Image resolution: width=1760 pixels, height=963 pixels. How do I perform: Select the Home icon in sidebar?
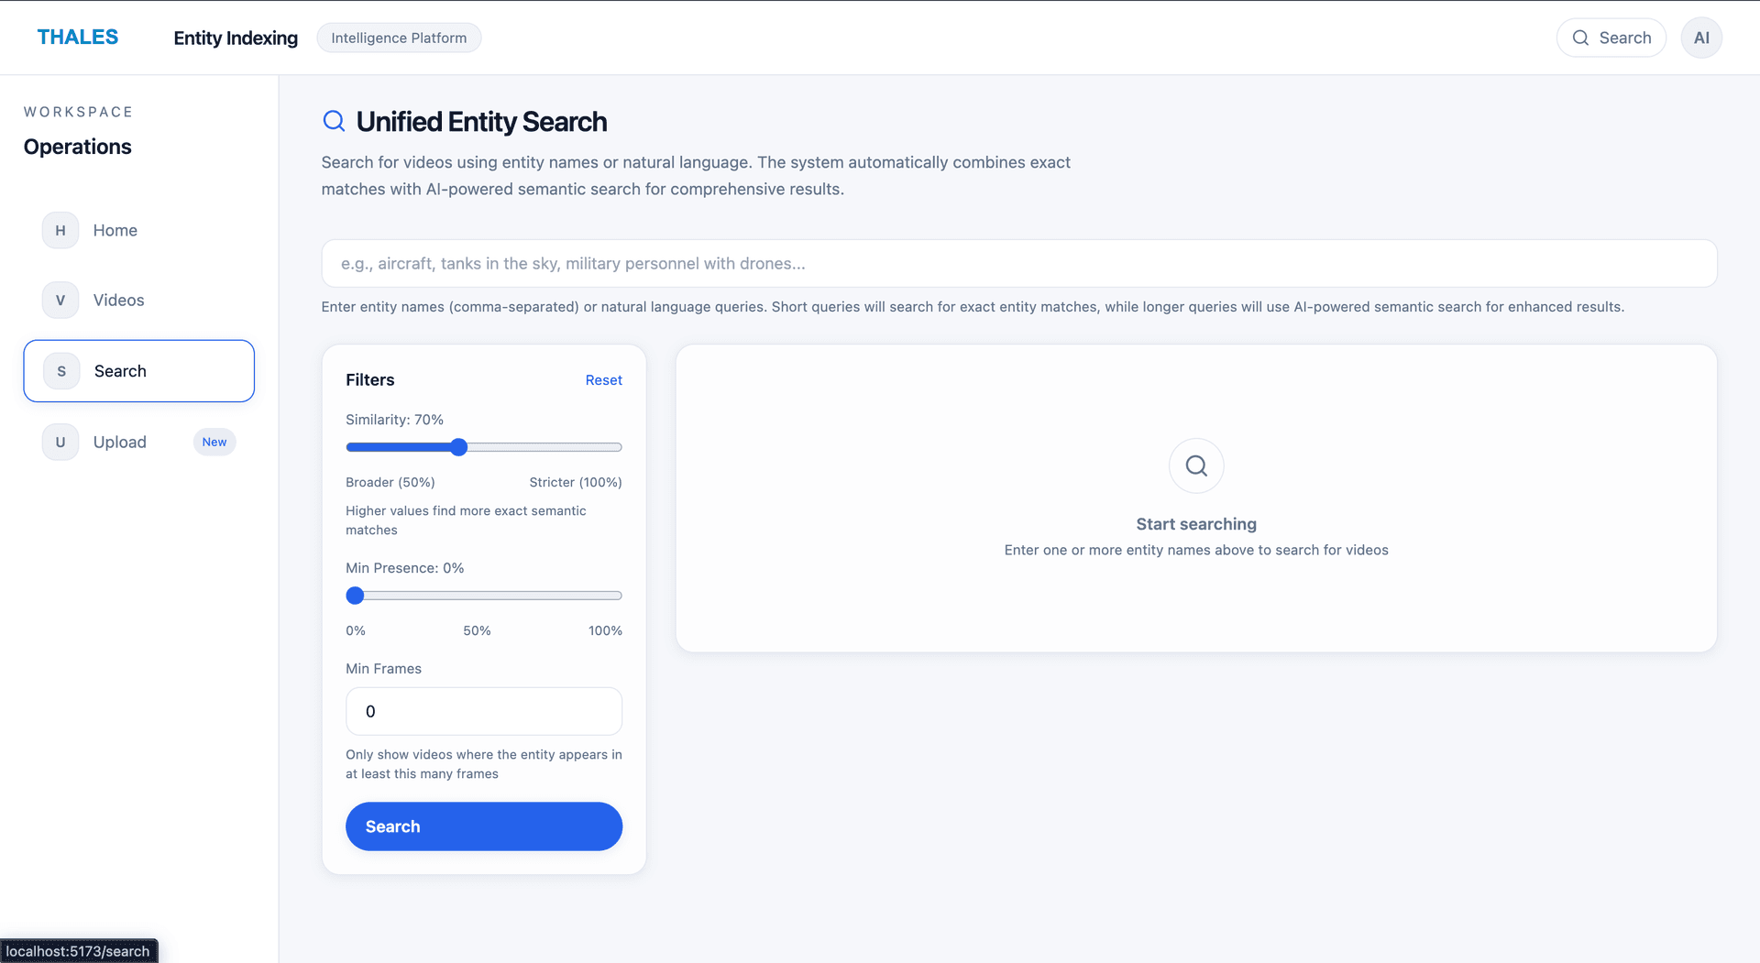(x=60, y=230)
